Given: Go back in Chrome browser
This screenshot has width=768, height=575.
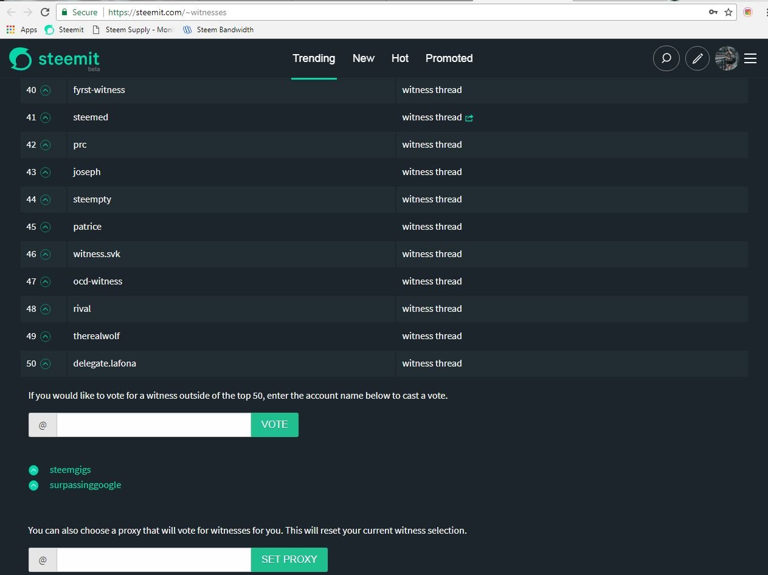Looking at the screenshot, I should pos(11,12).
